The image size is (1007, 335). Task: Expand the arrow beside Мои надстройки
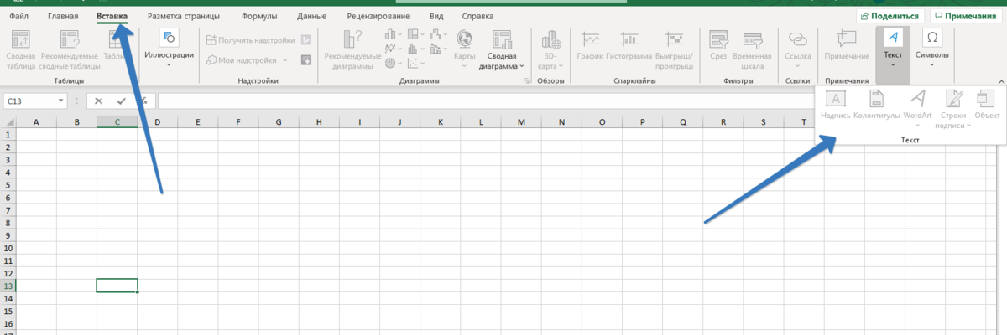click(285, 60)
